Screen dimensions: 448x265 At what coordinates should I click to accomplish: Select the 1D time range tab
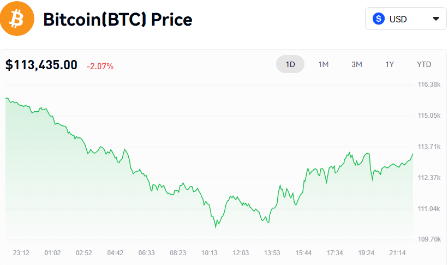(x=290, y=64)
